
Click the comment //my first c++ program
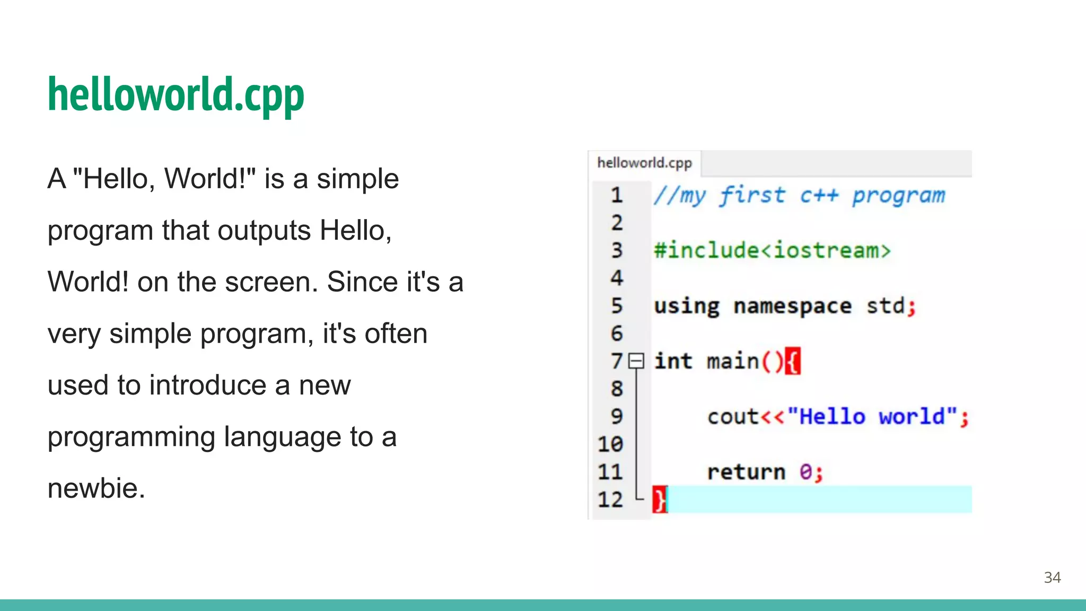click(x=799, y=196)
